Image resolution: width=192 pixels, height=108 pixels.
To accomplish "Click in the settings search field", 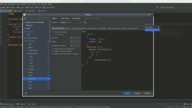I will pyautogui.click(x=37, y=18).
